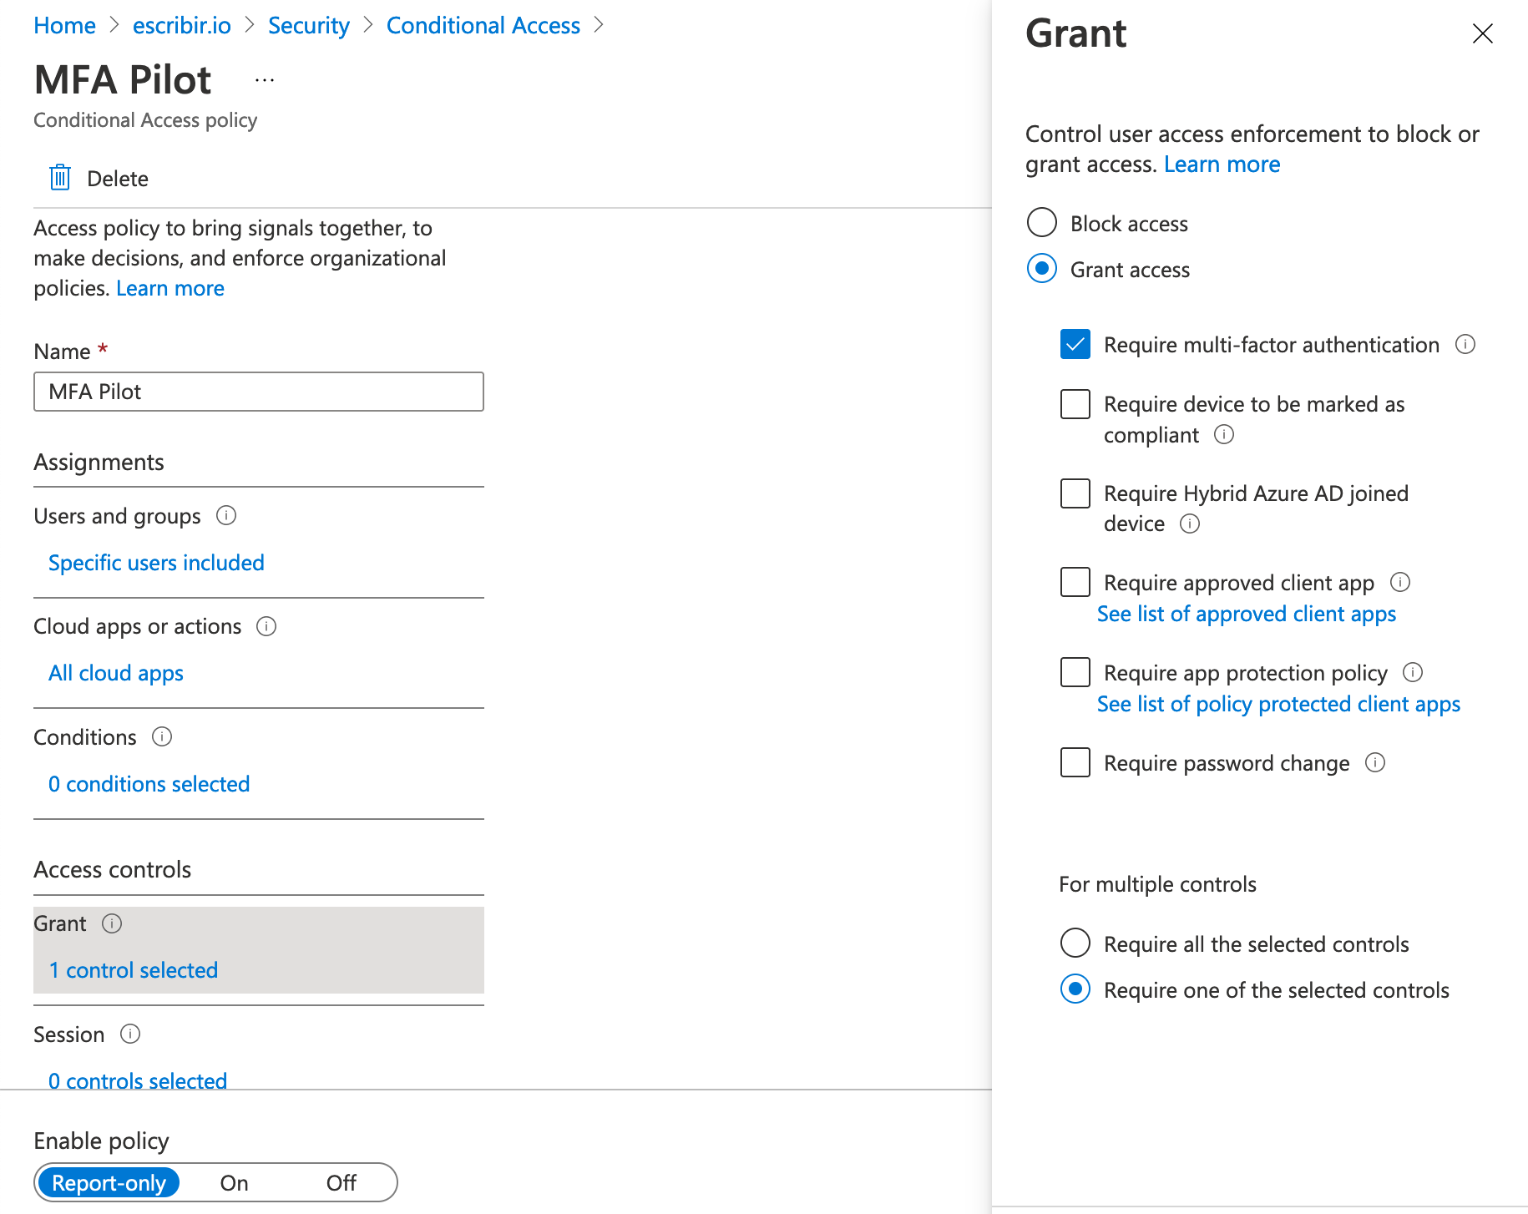The image size is (1528, 1214).
Task: Click the info icon beside Require multi-factor authentication
Action: coord(1466,344)
